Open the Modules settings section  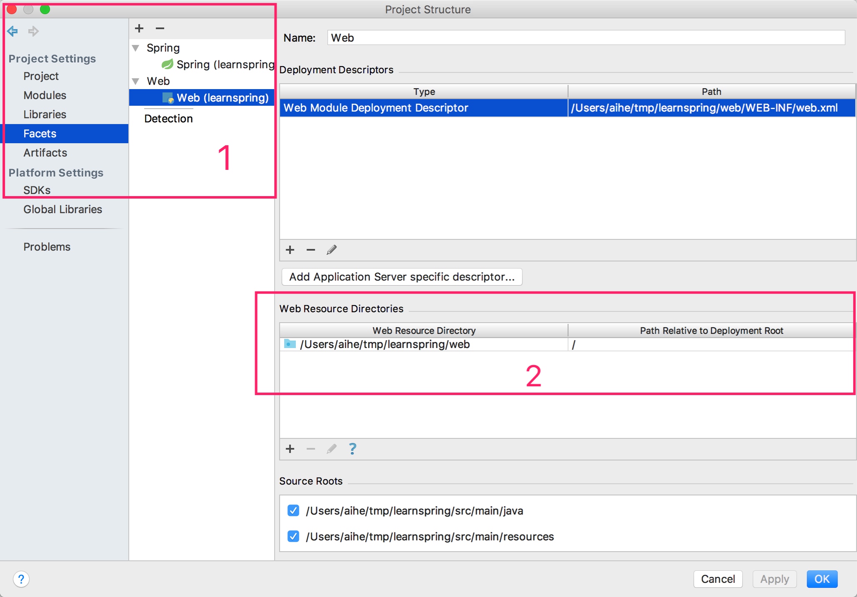pyautogui.click(x=45, y=95)
